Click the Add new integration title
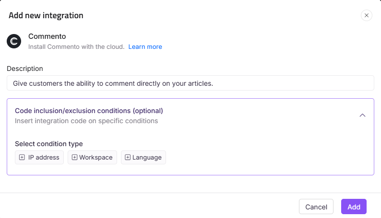381x218 pixels. pos(46,15)
